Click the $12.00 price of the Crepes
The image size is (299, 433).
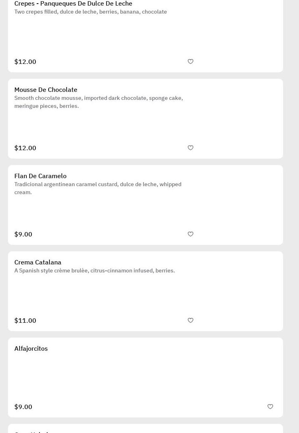point(25,62)
